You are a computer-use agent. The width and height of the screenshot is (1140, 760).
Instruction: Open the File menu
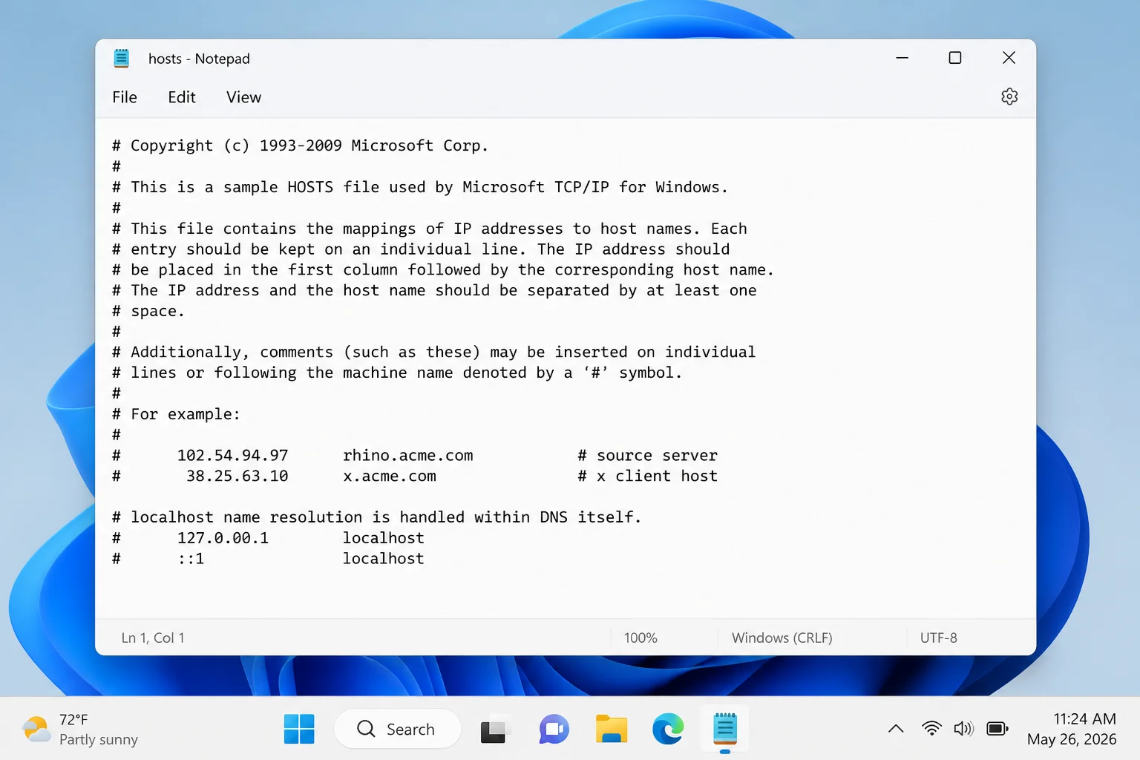(125, 97)
